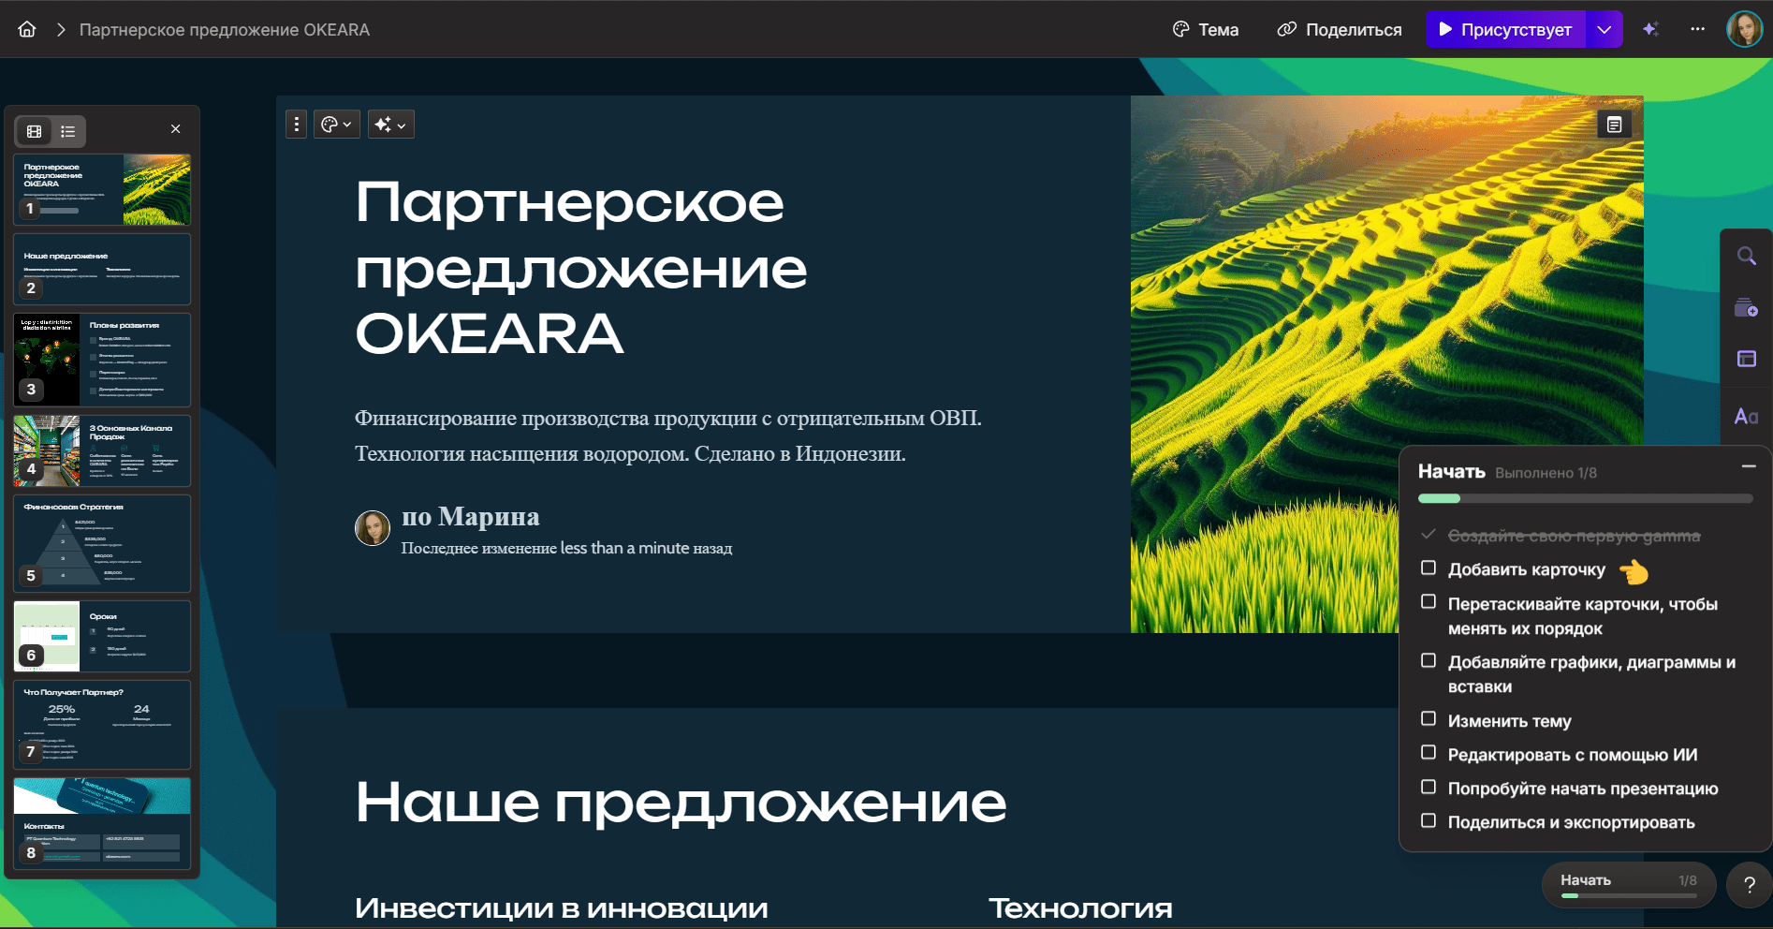The width and height of the screenshot is (1773, 929).
Task: Select slide 6 thumbnail Сроки
Action: pyautogui.click(x=102, y=636)
